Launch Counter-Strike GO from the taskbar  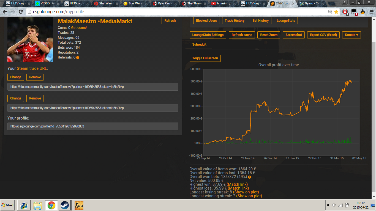pyautogui.click(x=79, y=205)
